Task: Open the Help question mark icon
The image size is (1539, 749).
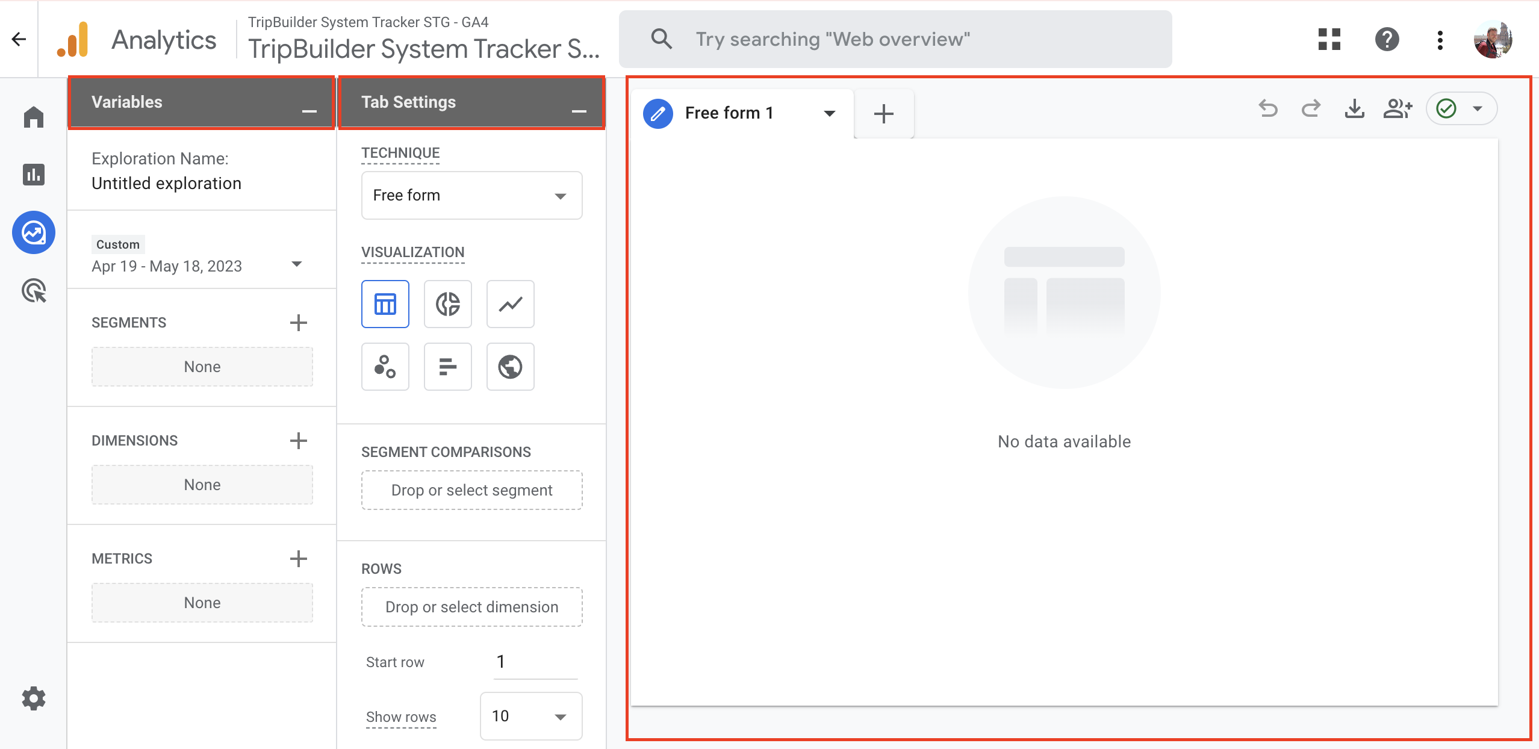Action: [x=1387, y=40]
